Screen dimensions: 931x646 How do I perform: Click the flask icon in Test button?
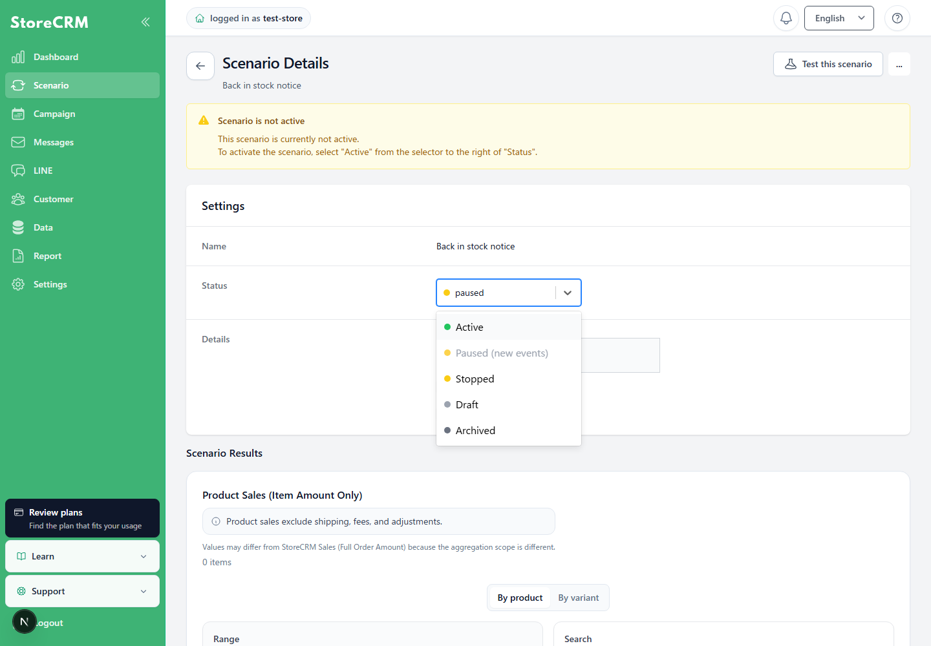coord(790,64)
